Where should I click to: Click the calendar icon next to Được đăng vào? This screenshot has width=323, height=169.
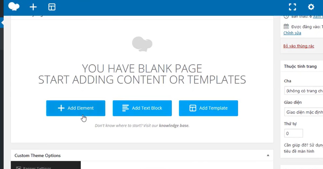pyautogui.click(x=286, y=26)
